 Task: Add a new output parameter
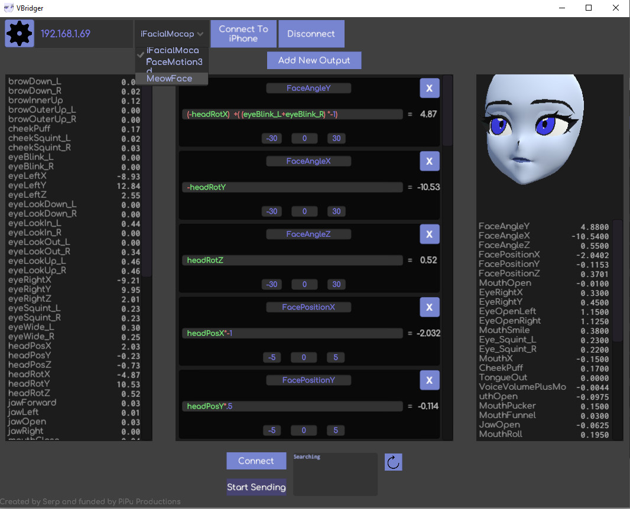pyautogui.click(x=314, y=60)
